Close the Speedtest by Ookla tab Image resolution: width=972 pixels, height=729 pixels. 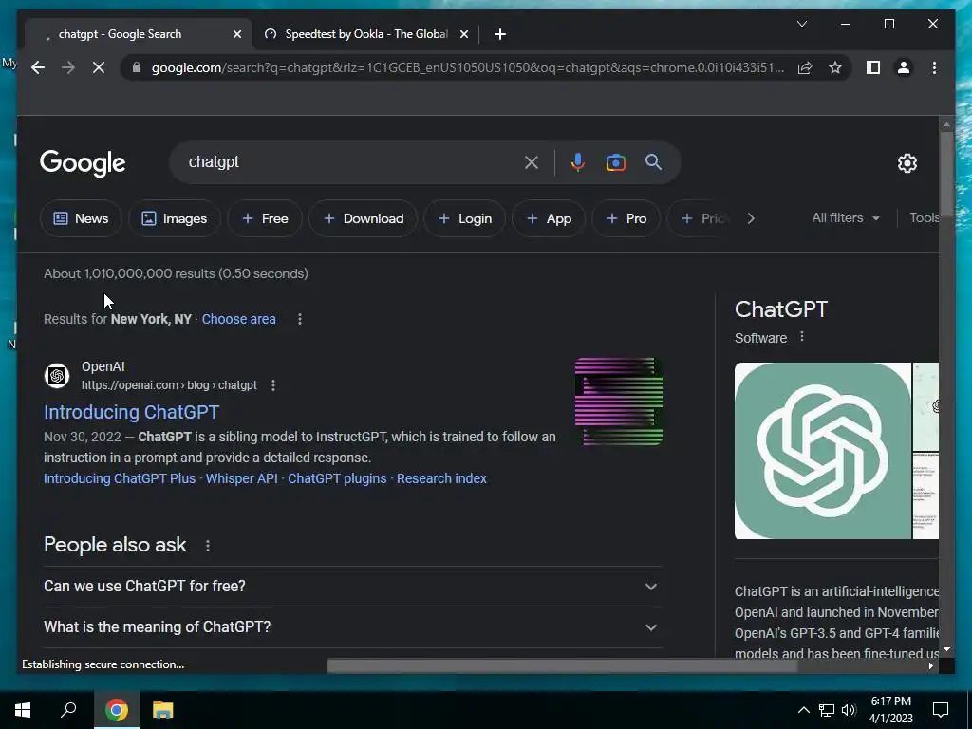pos(463,34)
